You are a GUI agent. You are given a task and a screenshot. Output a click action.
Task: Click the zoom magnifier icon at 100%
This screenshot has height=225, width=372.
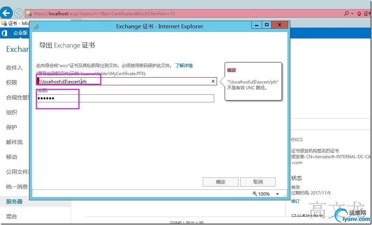pos(255,194)
